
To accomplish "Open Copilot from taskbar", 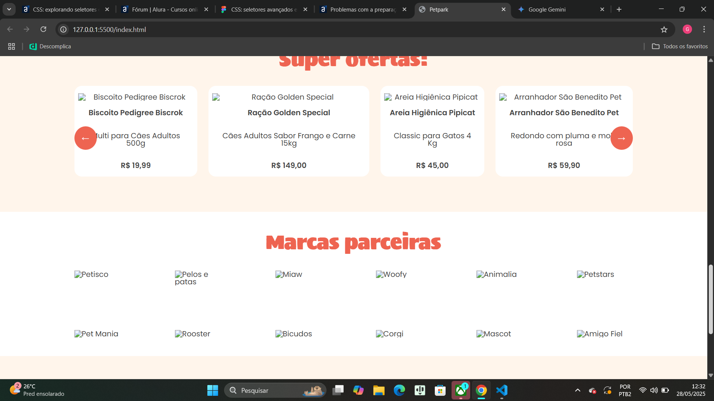I will pyautogui.click(x=358, y=390).
